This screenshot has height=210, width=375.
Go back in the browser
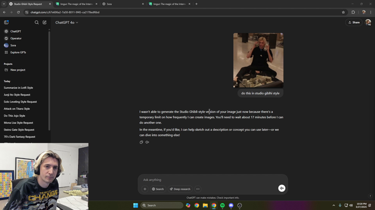[4, 12]
